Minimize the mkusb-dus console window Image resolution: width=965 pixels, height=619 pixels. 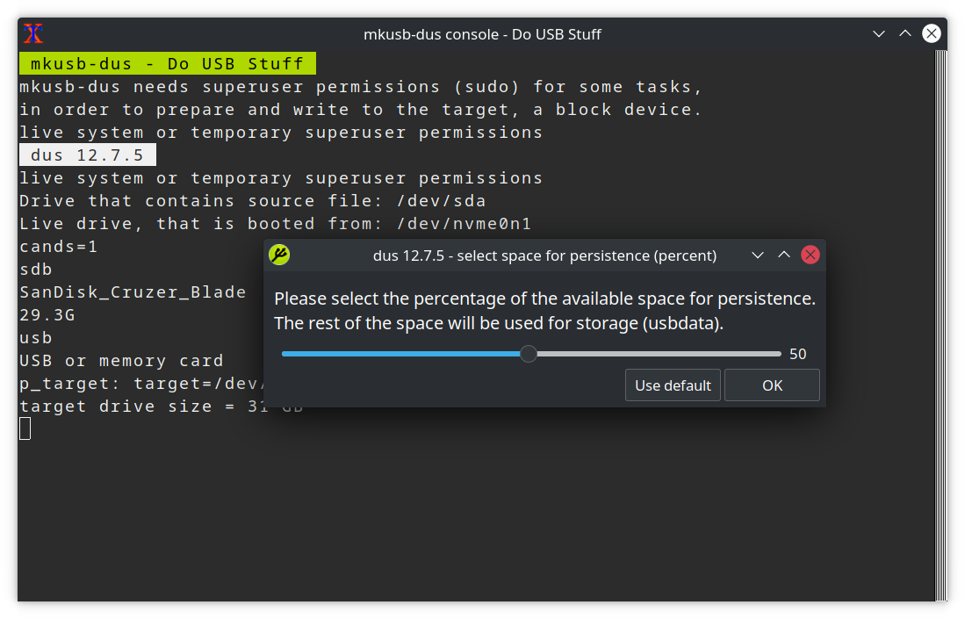879,34
